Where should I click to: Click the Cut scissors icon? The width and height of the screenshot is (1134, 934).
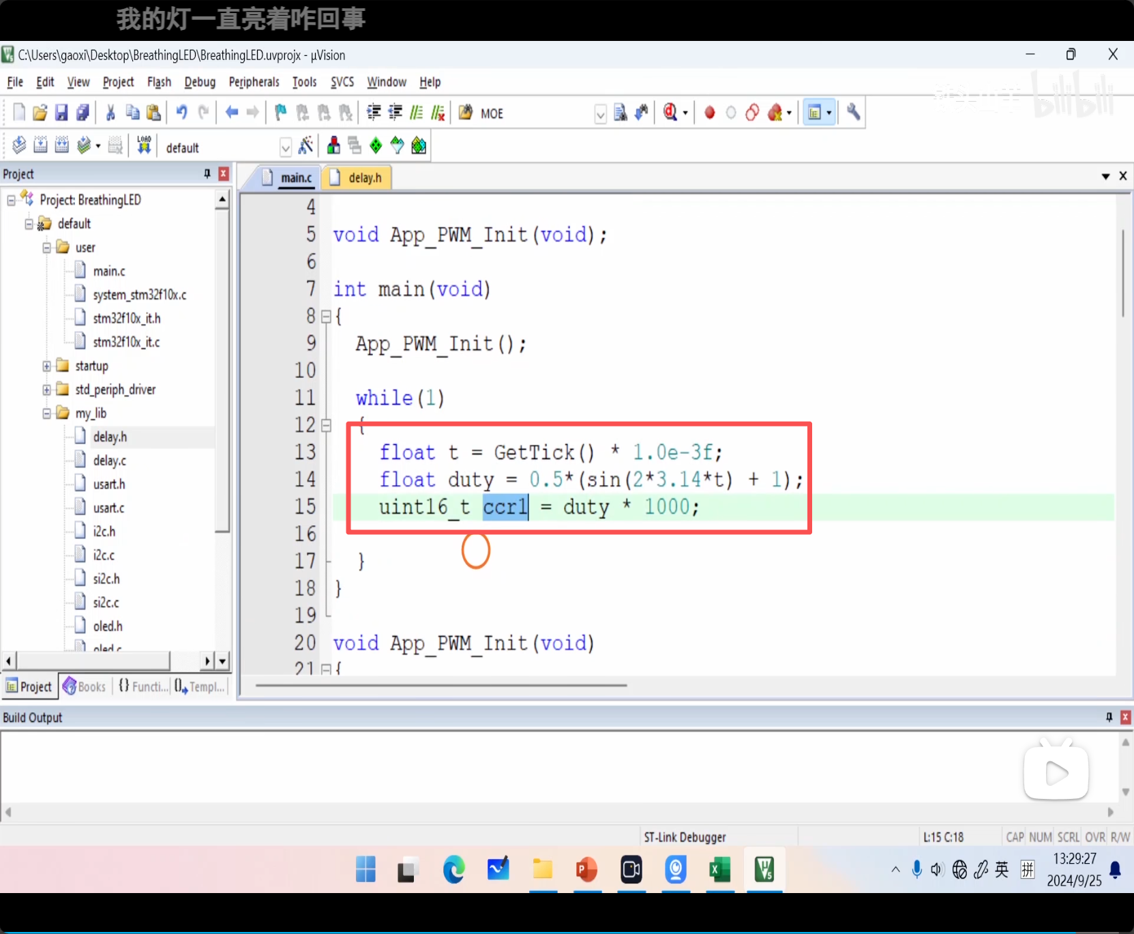coord(110,113)
